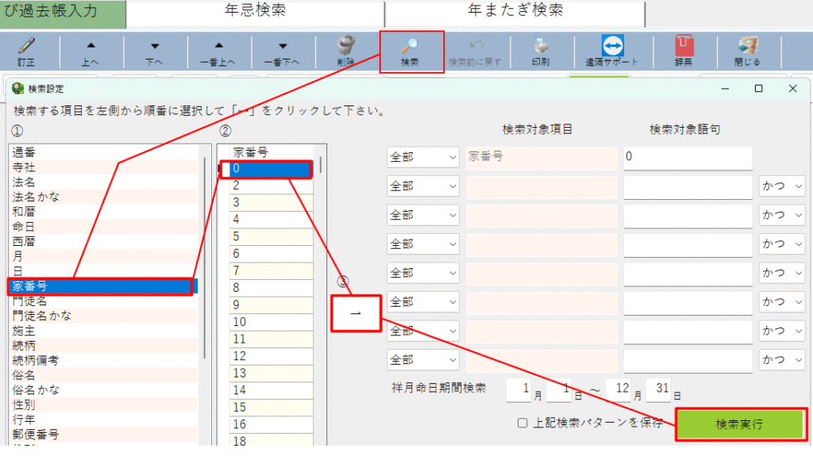Image resolution: width=813 pixels, height=456 pixels.
Task: Expand the first 全部 dropdown next to 家番号
Action: click(423, 157)
